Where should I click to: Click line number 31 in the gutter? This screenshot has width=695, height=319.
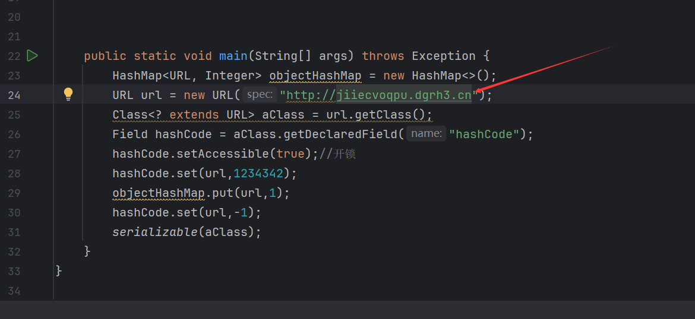tap(14, 232)
